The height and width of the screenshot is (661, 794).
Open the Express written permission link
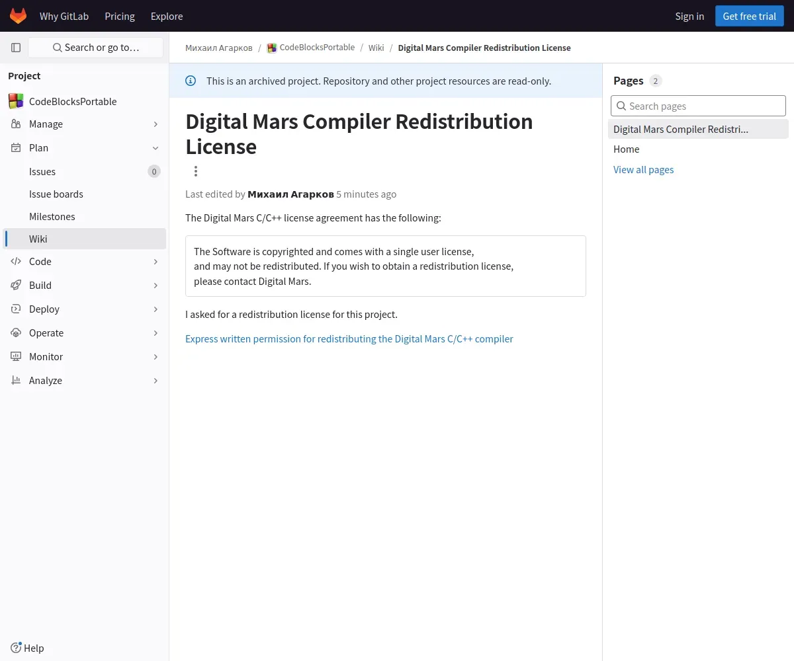349,338
